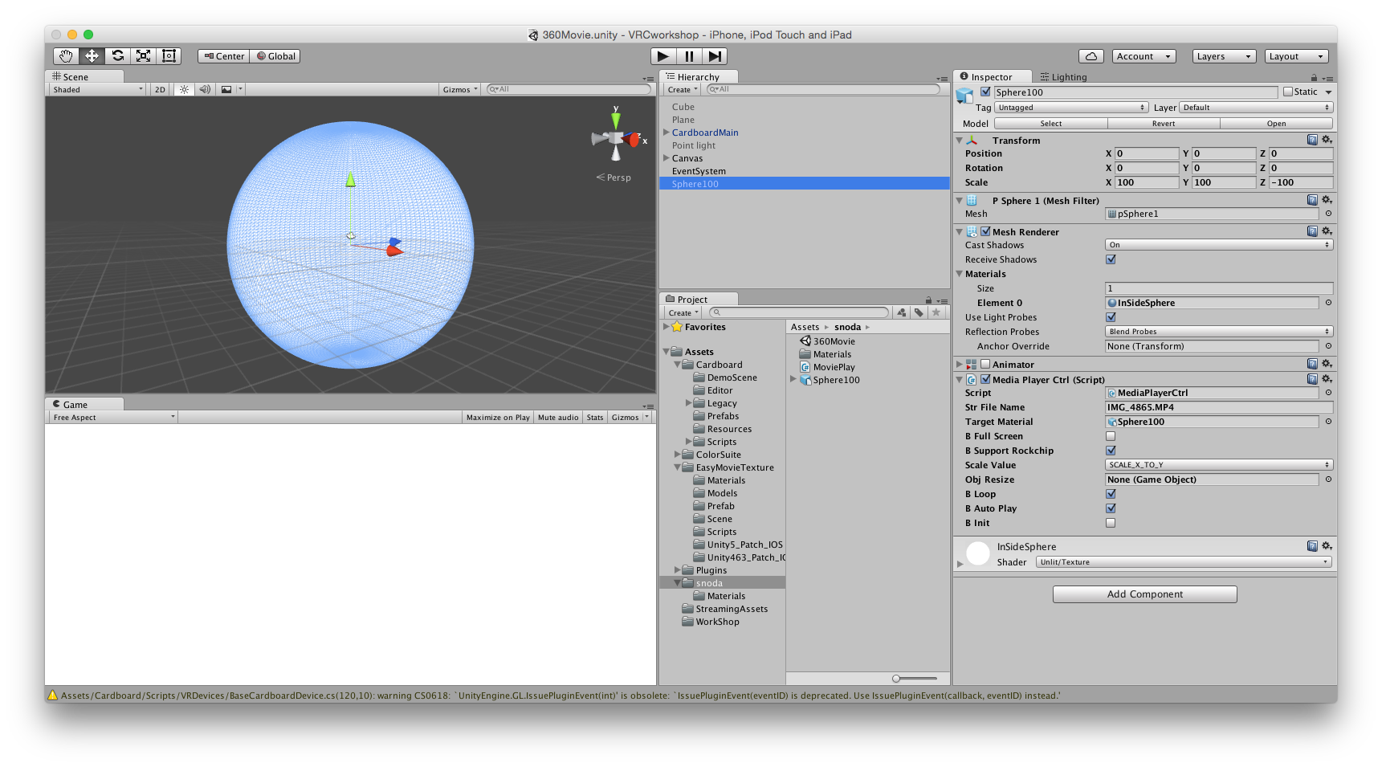Open the Layer dropdown

[x=1256, y=108]
